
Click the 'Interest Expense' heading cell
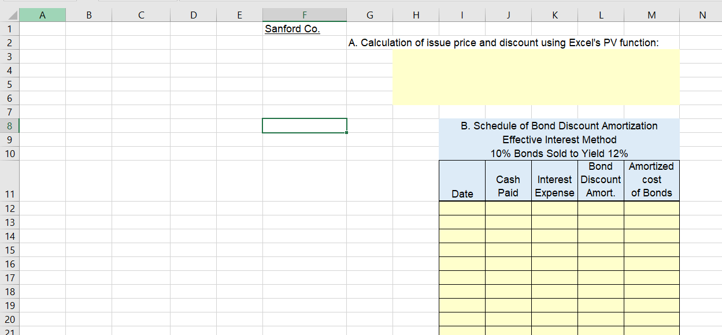554,181
